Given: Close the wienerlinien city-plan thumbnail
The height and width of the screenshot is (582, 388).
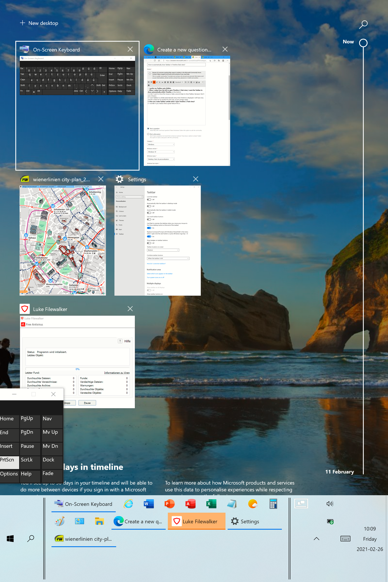Looking at the screenshot, I should [x=101, y=179].
